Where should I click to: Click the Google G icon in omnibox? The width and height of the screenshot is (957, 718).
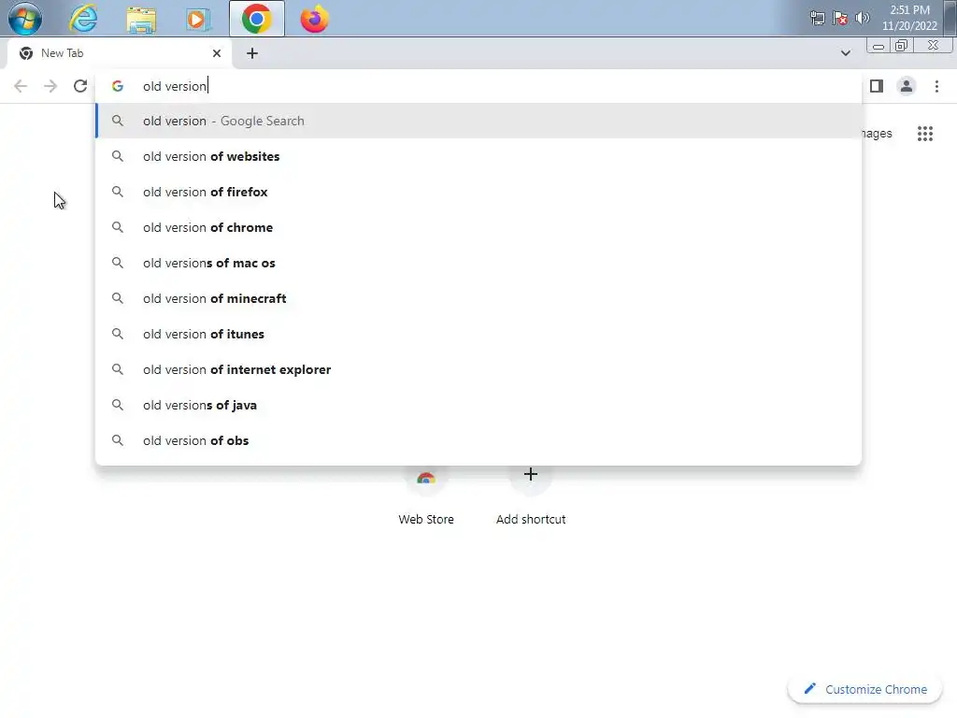118,86
